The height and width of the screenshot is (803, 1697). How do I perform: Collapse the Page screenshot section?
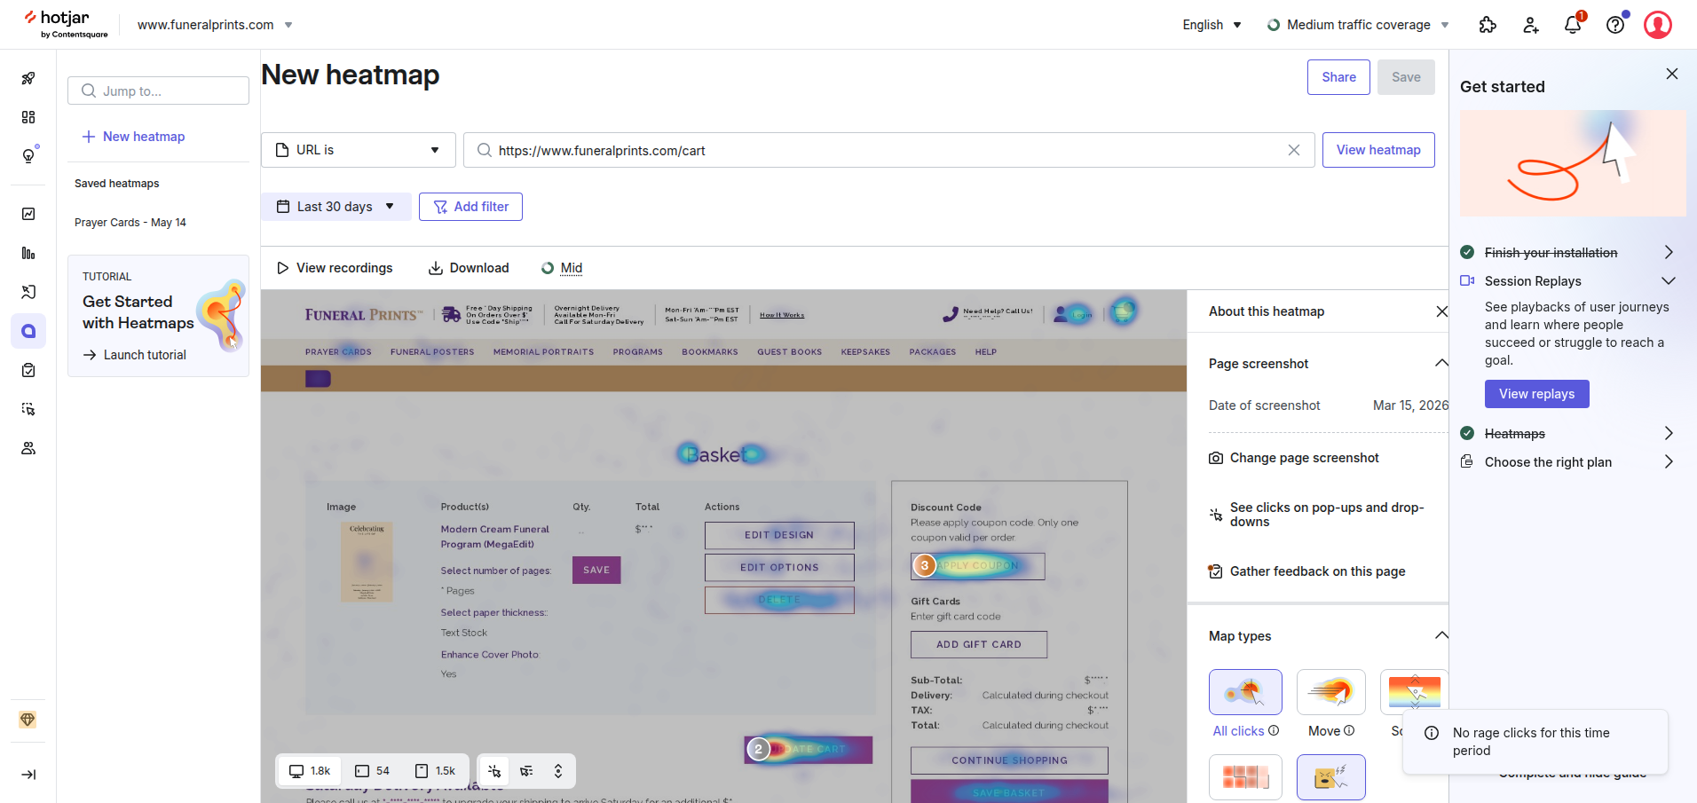pyautogui.click(x=1440, y=363)
